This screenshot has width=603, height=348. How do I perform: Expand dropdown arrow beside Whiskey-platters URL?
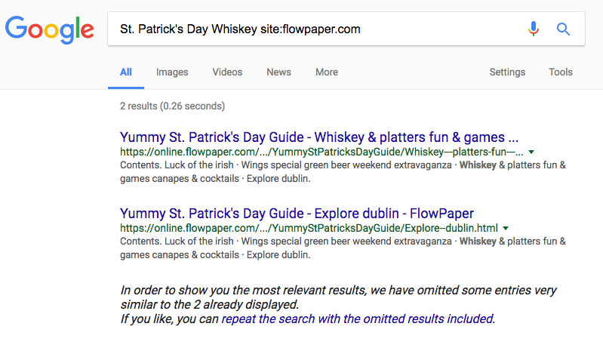click(x=531, y=152)
